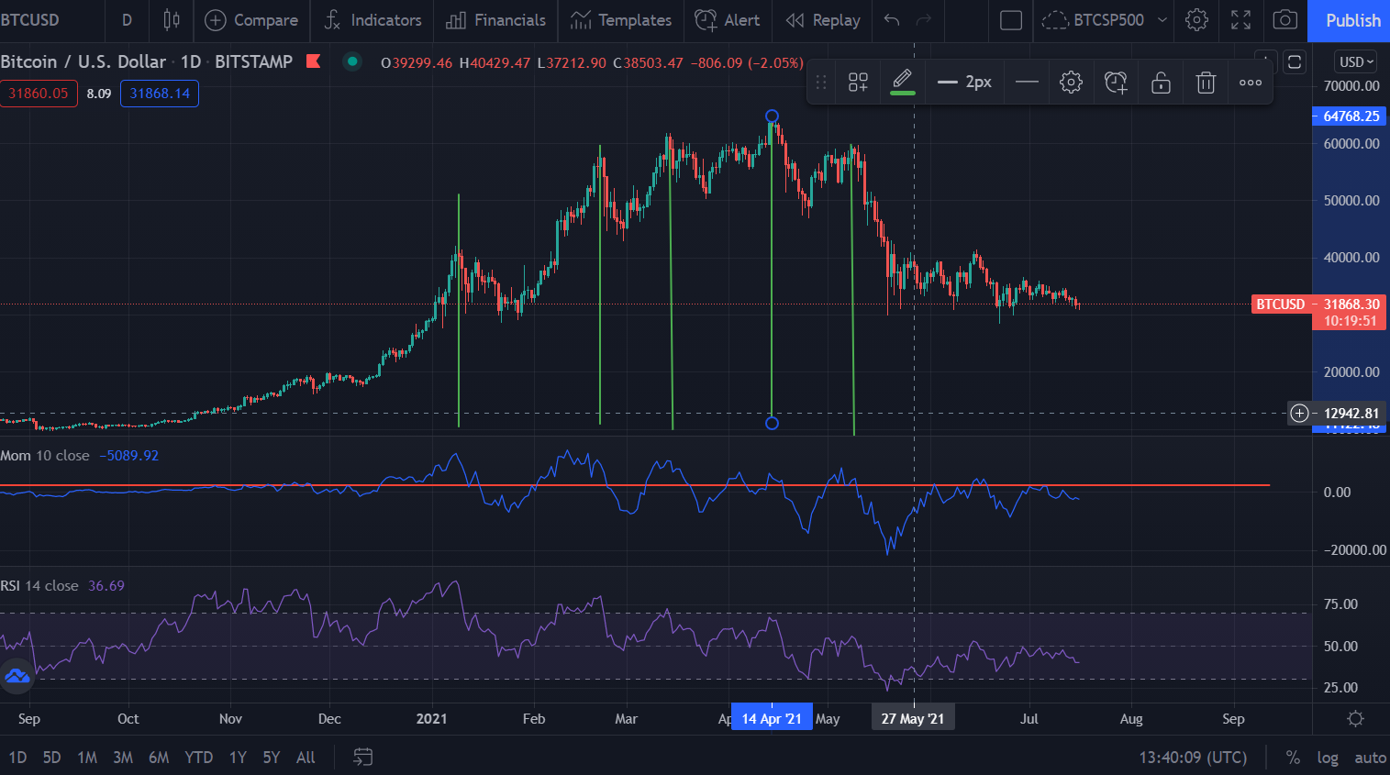Redo the last chart action
This screenshot has width=1390, height=775.
(924, 19)
